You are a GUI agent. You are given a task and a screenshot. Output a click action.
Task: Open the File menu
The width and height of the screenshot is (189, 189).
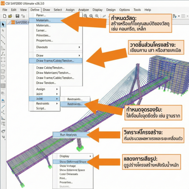5,10
